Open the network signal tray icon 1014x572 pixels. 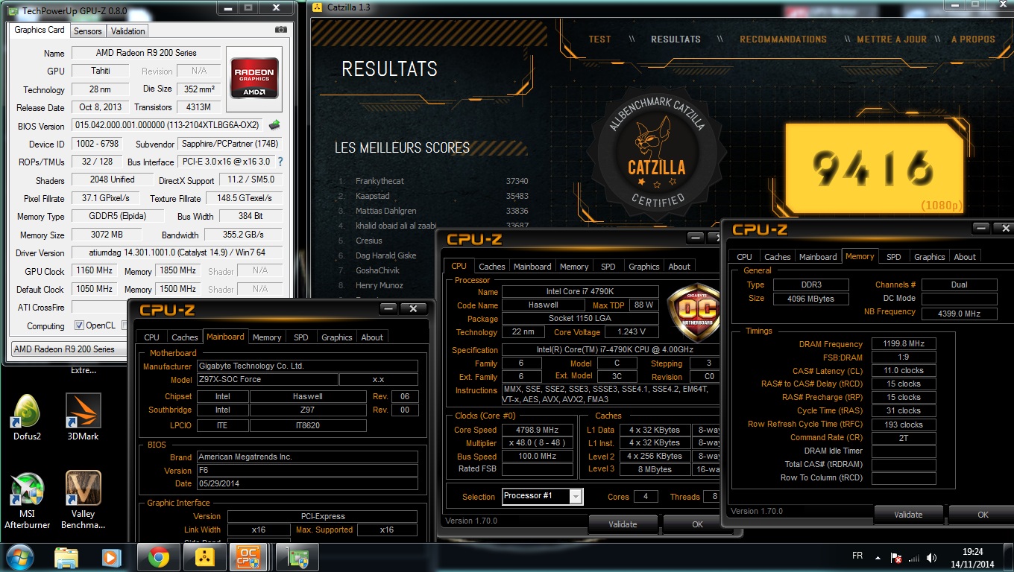point(914,558)
